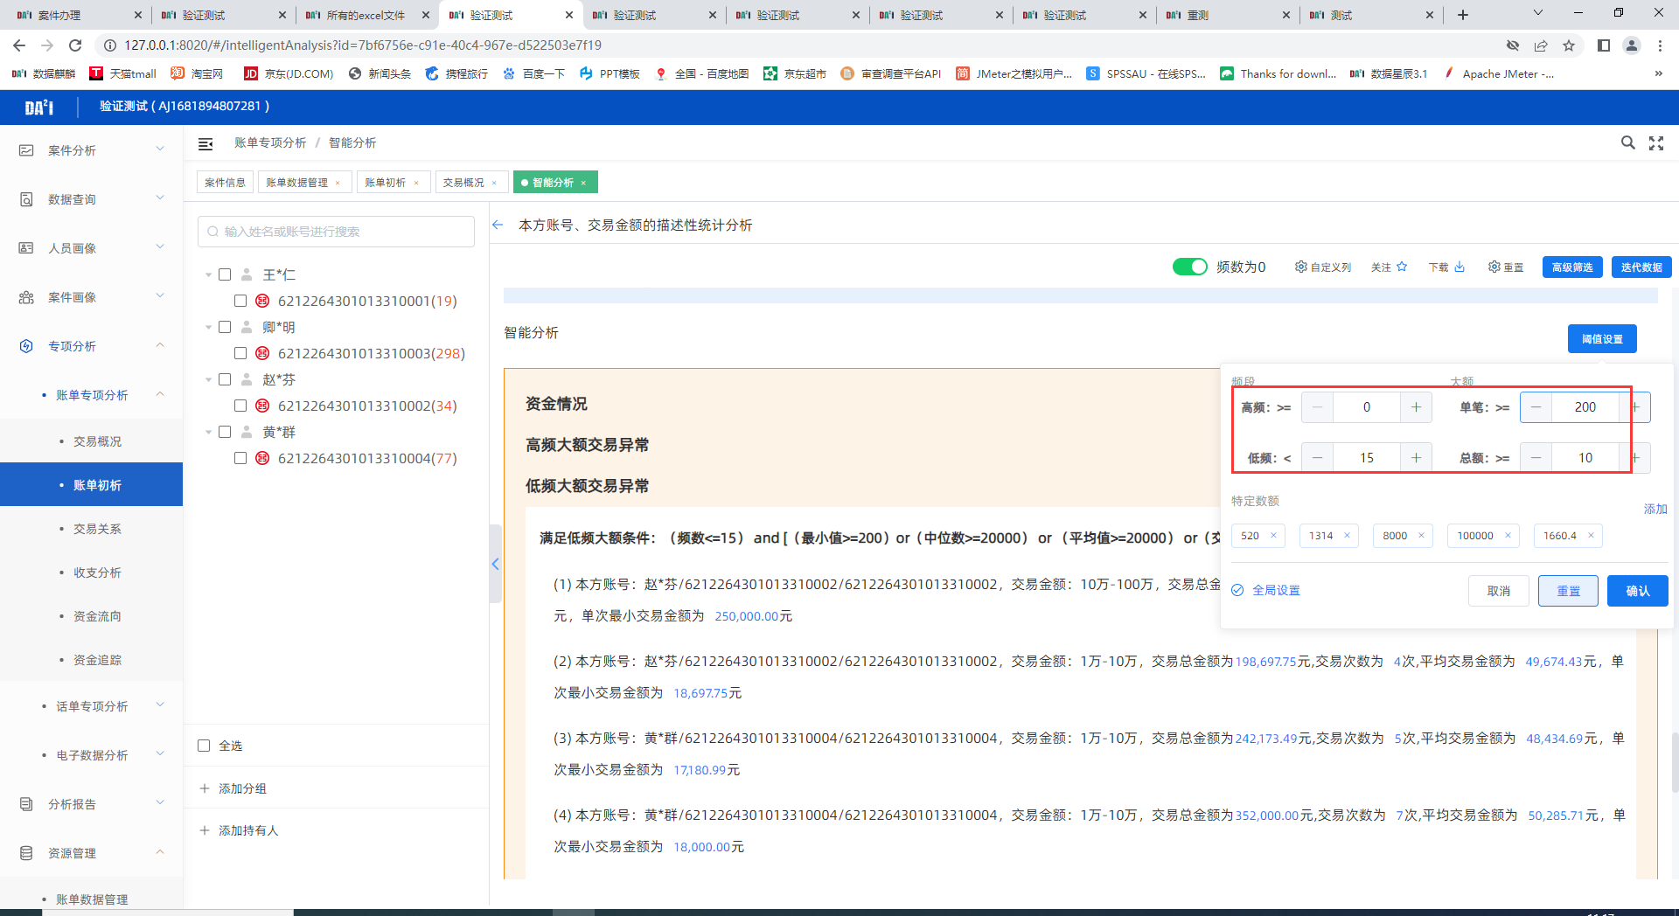Collapse the 账单专项分析 submenu
Image resolution: width=1679 pixels, height=916 pixels.
160,394
